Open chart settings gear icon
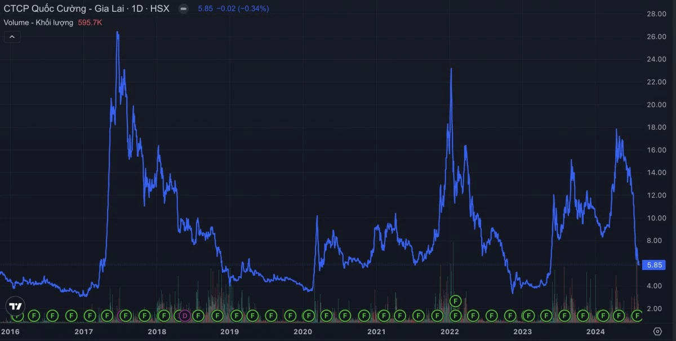Viewport: 676px width, 341px height. pyautogui.click(x=657, y=331)
